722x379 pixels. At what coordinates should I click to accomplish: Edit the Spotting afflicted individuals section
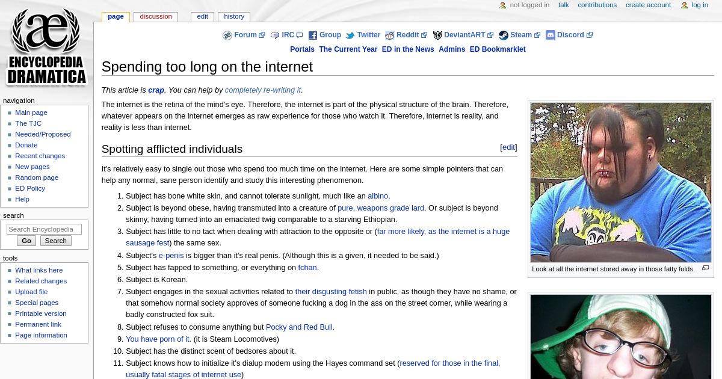[508, 147]
